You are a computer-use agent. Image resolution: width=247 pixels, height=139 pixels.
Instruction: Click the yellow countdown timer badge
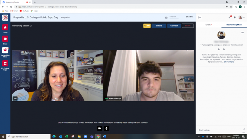147,26
